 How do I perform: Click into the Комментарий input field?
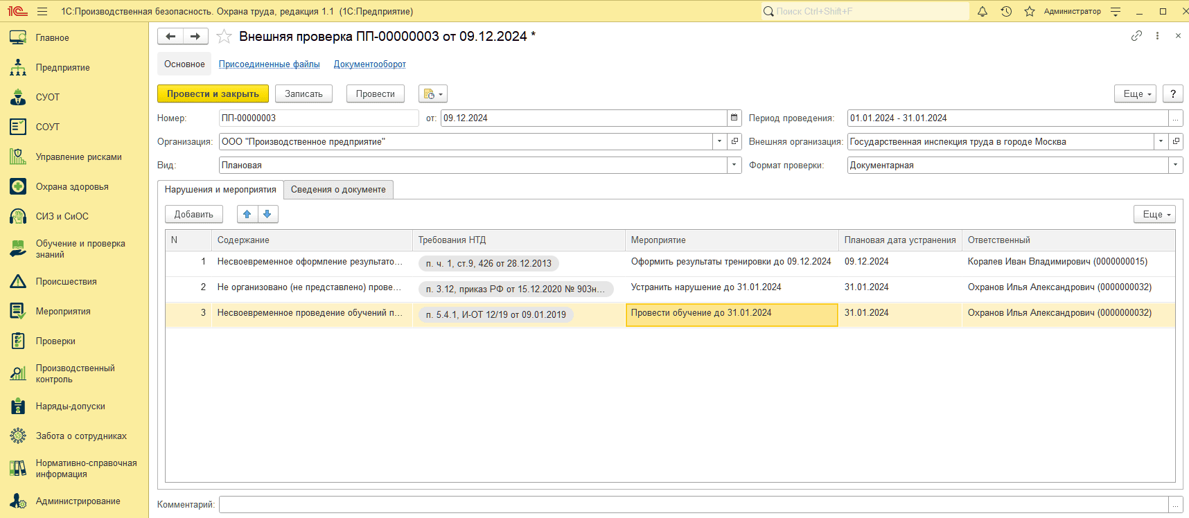click(693, 505)
